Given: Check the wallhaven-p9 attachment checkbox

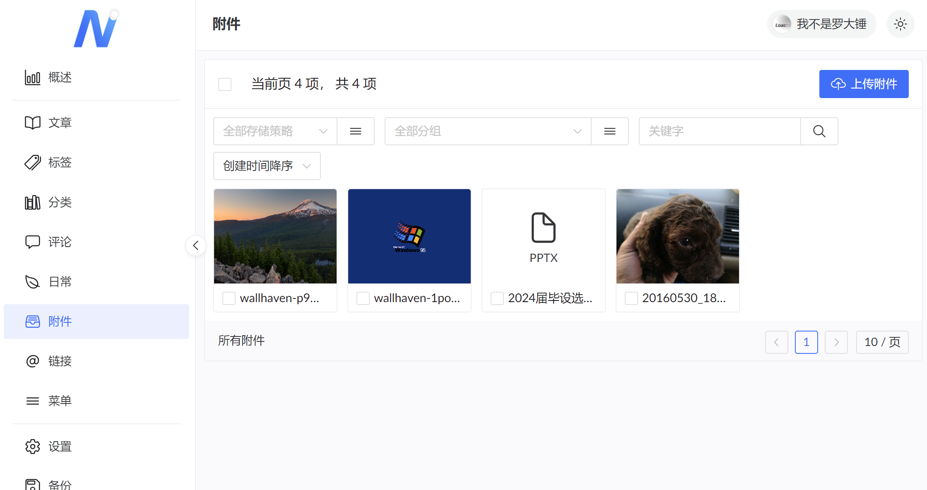Looking at the screenshot, I should click(x=229, y=298).
